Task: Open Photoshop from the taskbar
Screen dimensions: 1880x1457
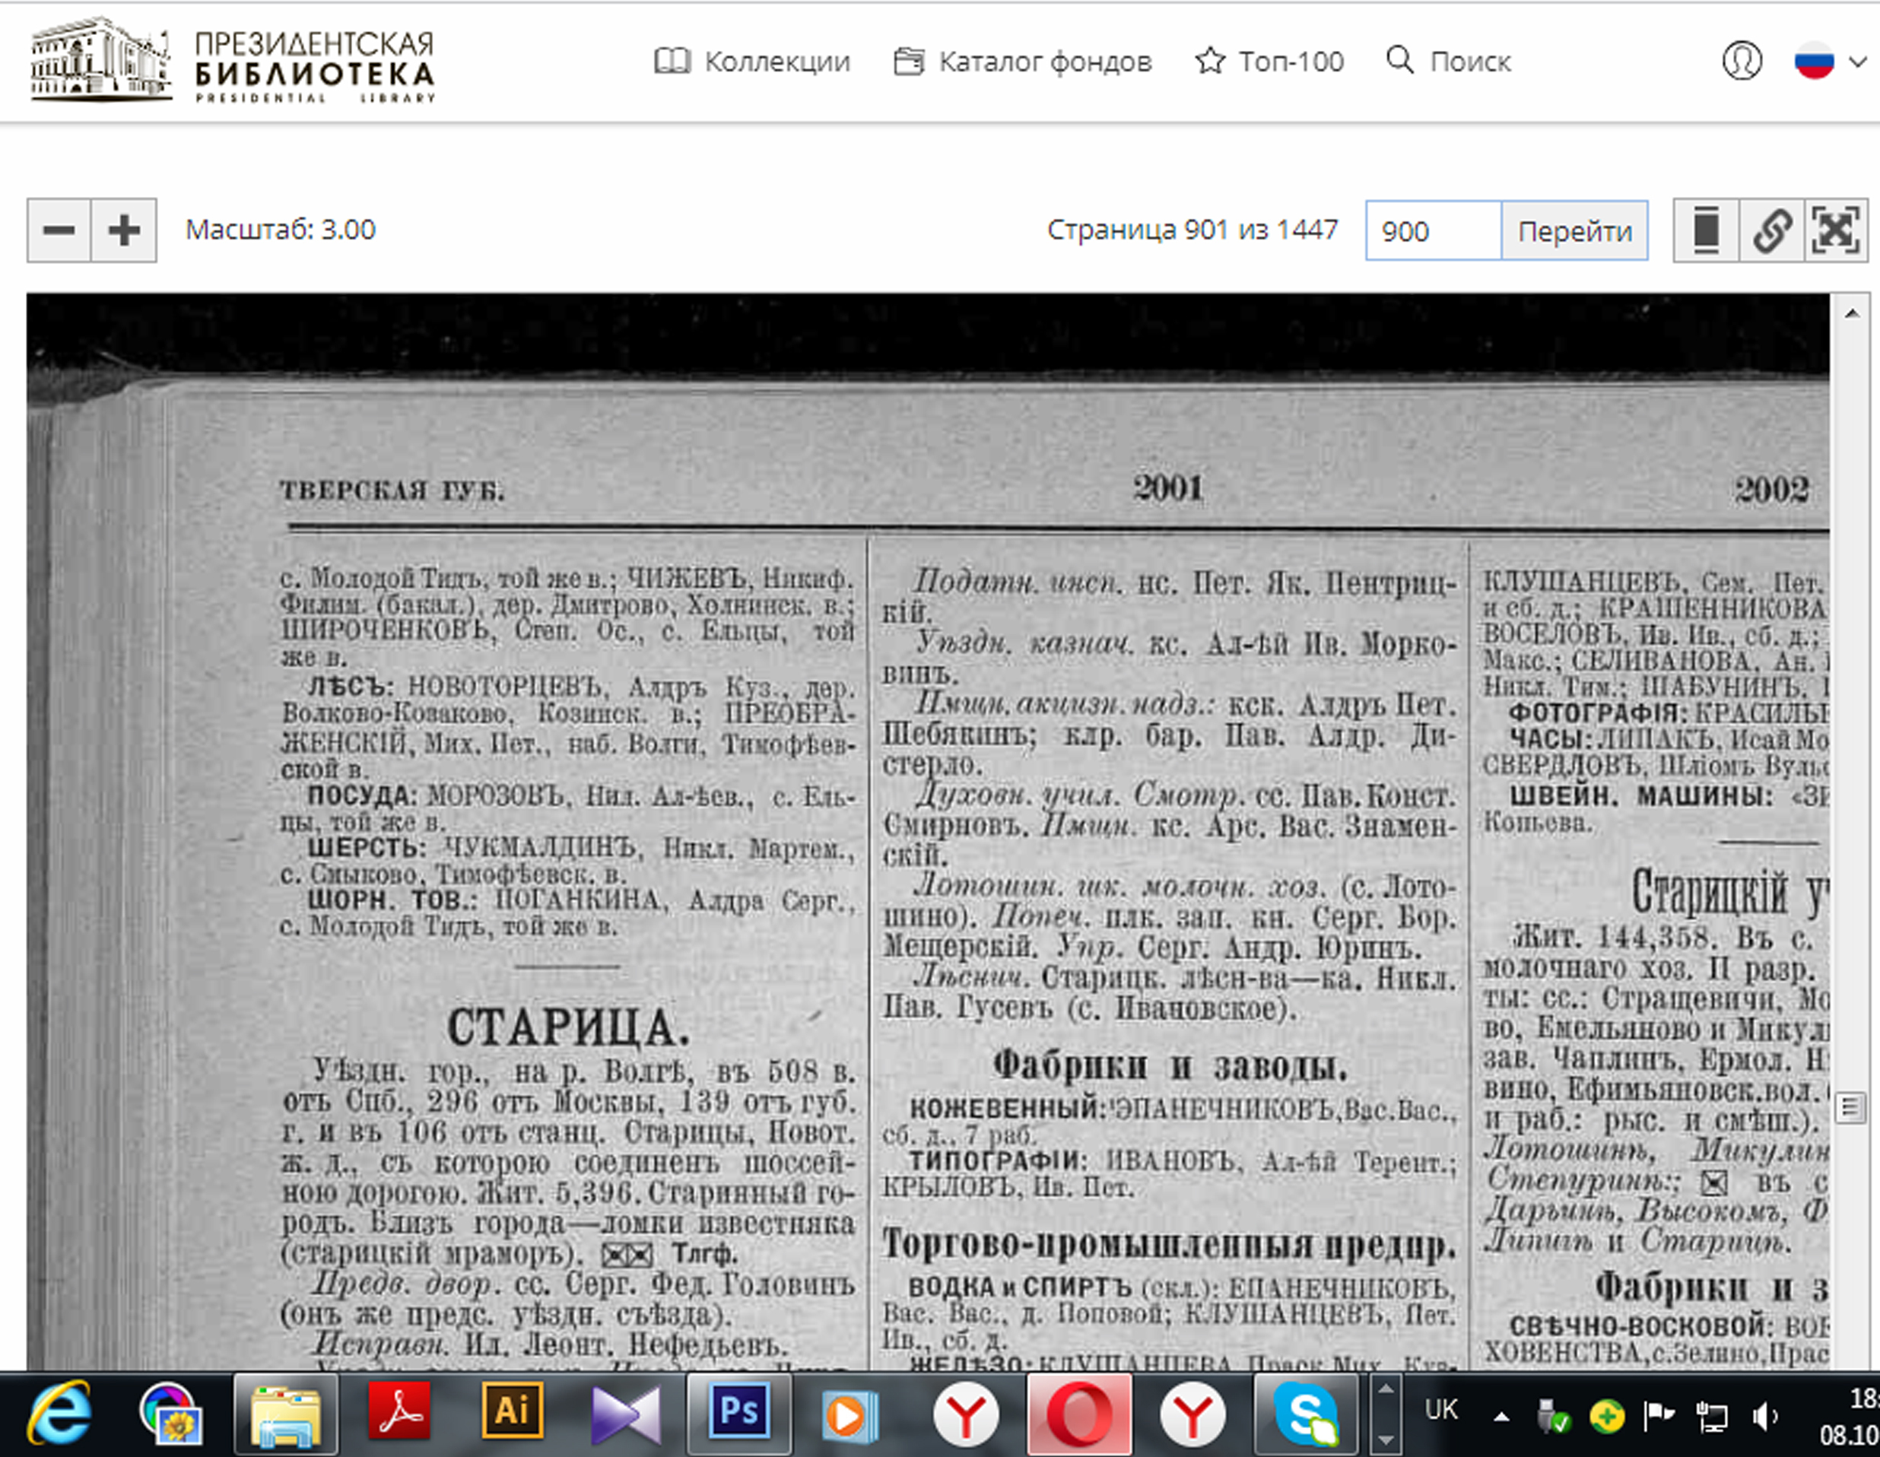Action: coord(738,1413)
